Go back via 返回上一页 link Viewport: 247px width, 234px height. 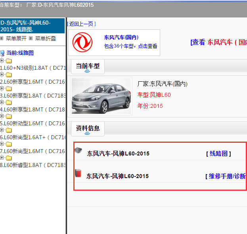pyautogui.click(x=81, y=24)
